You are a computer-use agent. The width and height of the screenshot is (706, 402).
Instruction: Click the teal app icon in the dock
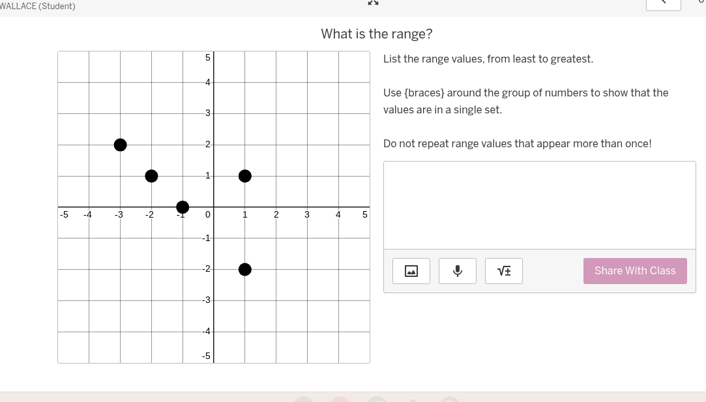[304, 399]
